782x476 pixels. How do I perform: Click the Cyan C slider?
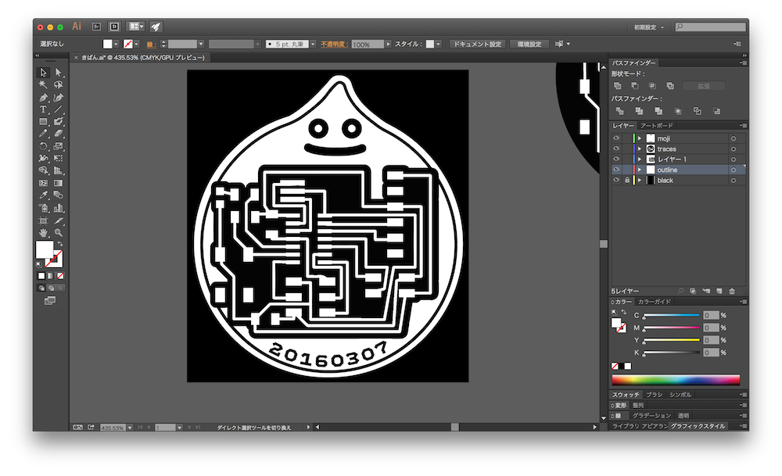pyautogui.click(x=671, y=316)
